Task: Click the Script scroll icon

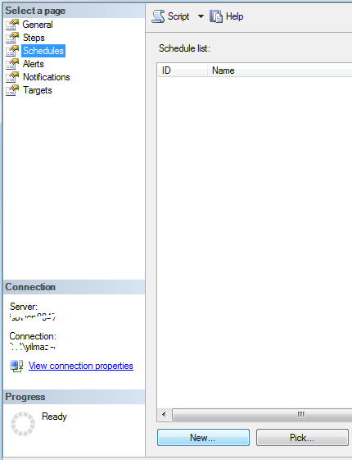Action: point(158,16)
